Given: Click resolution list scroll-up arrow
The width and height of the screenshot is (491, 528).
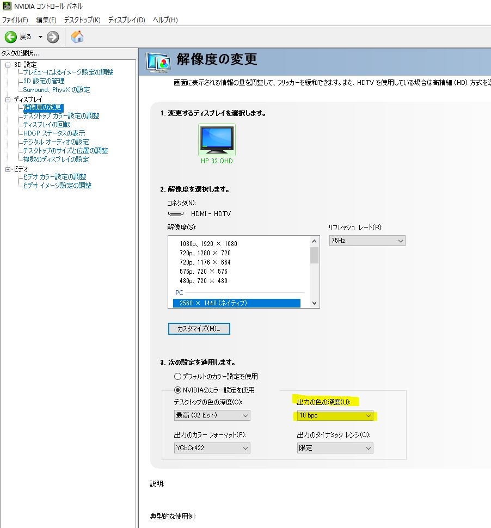Looking at the screenshot, I should (314, 241).
